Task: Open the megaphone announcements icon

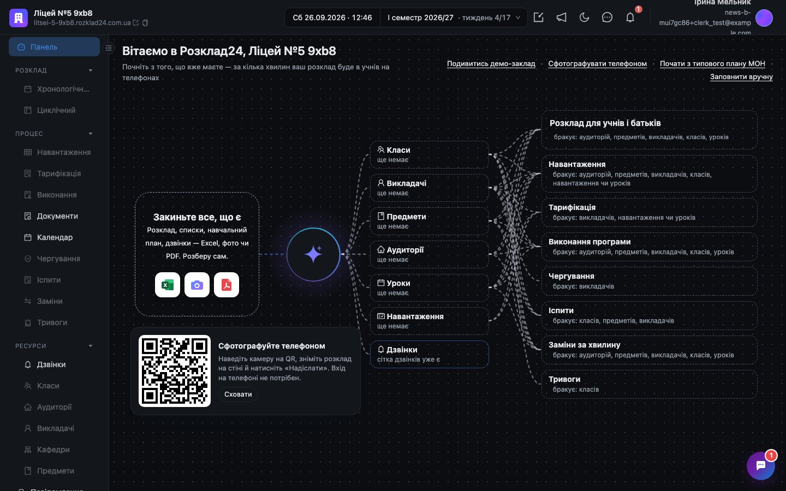Action: [x=561, y=17]
